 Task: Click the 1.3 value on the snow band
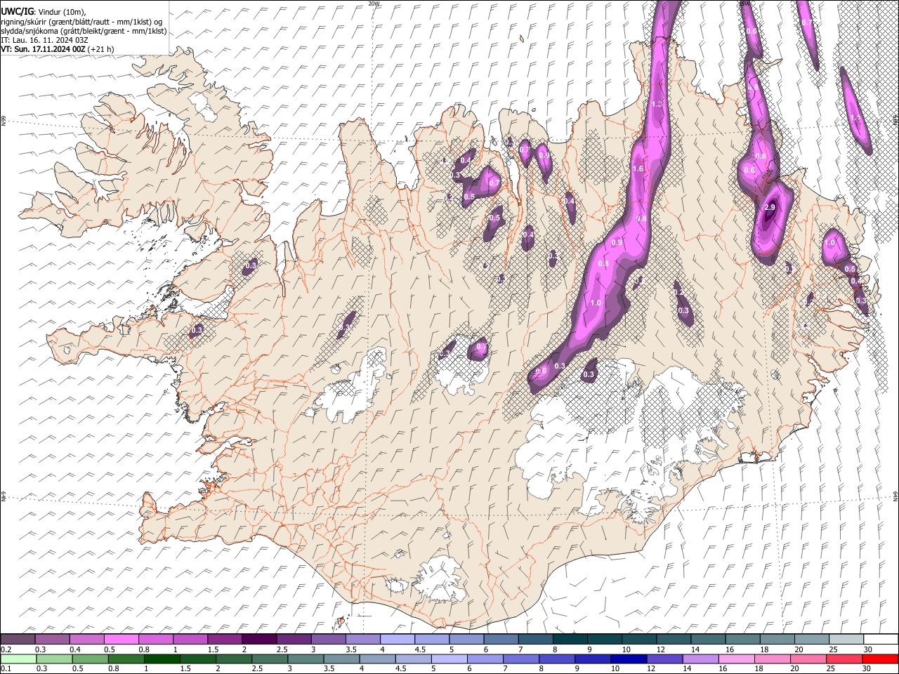[x=657, y=104]
